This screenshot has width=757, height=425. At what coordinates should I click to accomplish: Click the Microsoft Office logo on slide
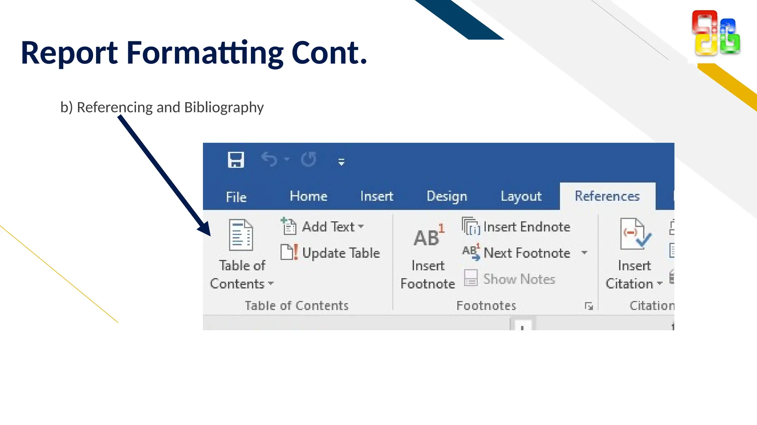coord(716,33)
